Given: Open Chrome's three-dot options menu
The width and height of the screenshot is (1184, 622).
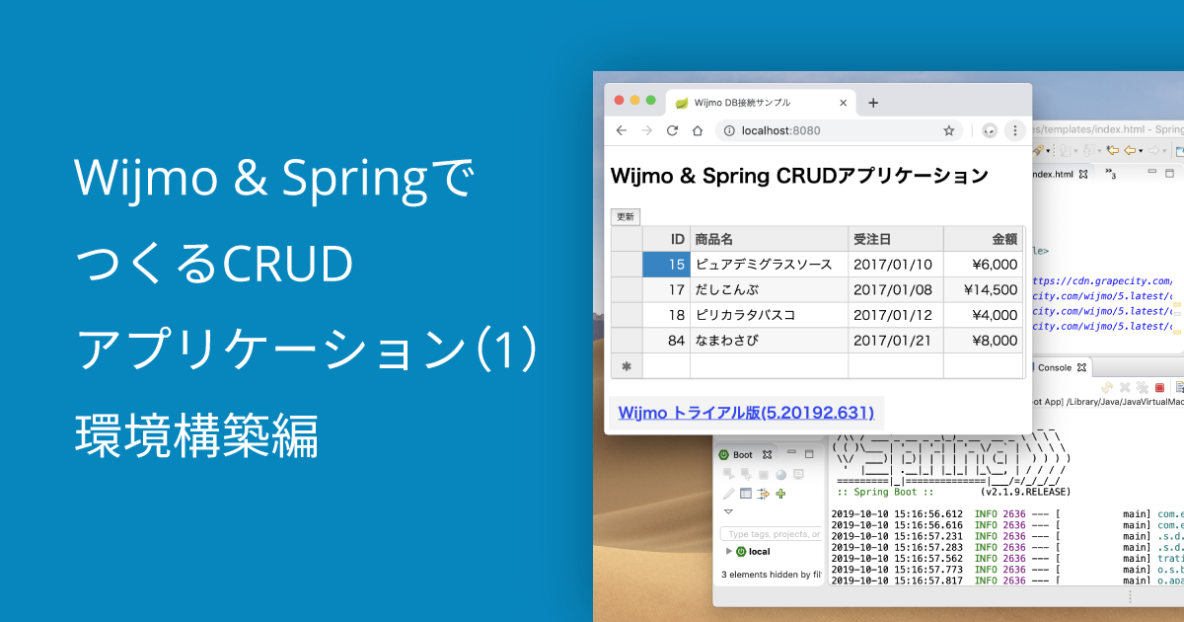Looking at the screenshot, I should coord(1015,130).
